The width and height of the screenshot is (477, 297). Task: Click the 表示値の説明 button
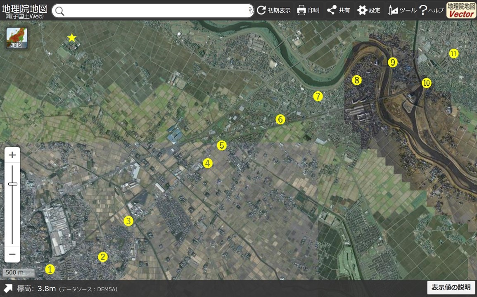[x=451, y=287]
